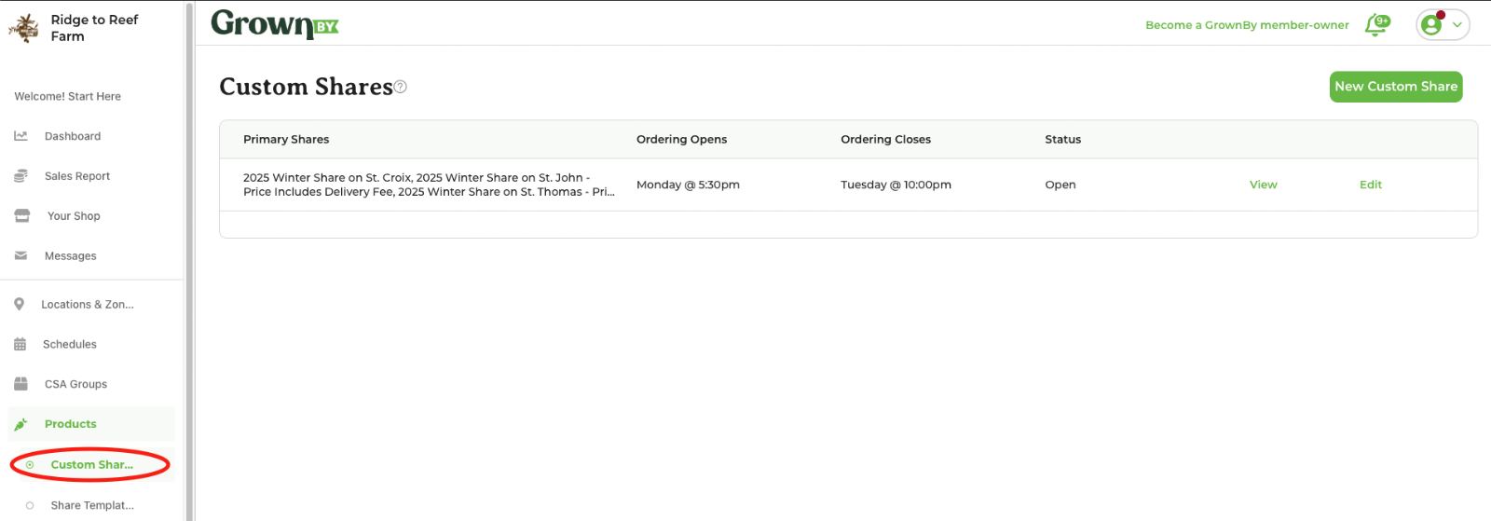This screenshot has width=1491, height=521.
Task: Click the Locations map pin icon
Action: click(19, 305)
